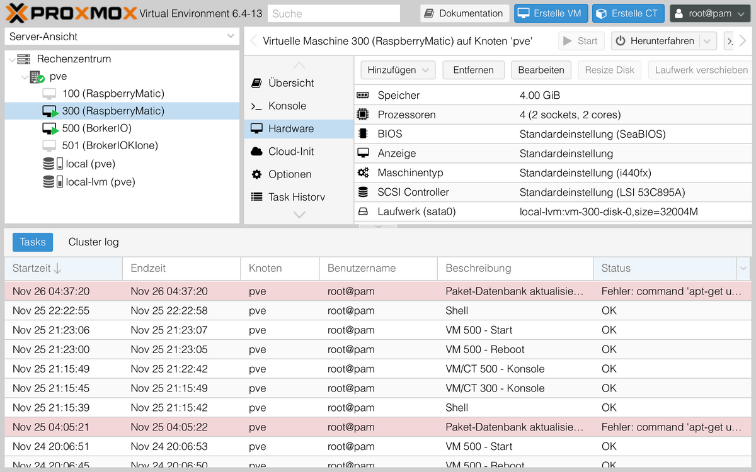The width and height of the screenshot is (756, 472).
Task: Click the Suche search field
Action: coord(334,13)
